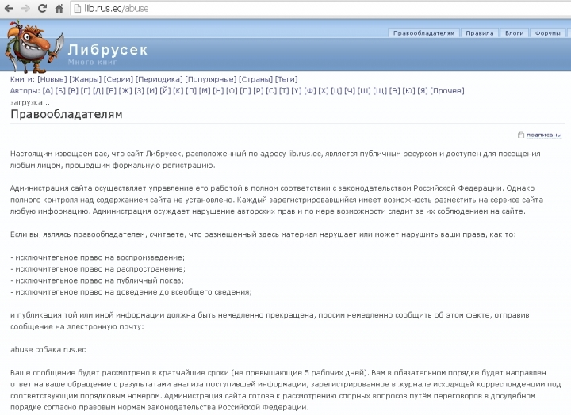Select authors letter В
The image size is (571, 415).
tap(73, 91)
